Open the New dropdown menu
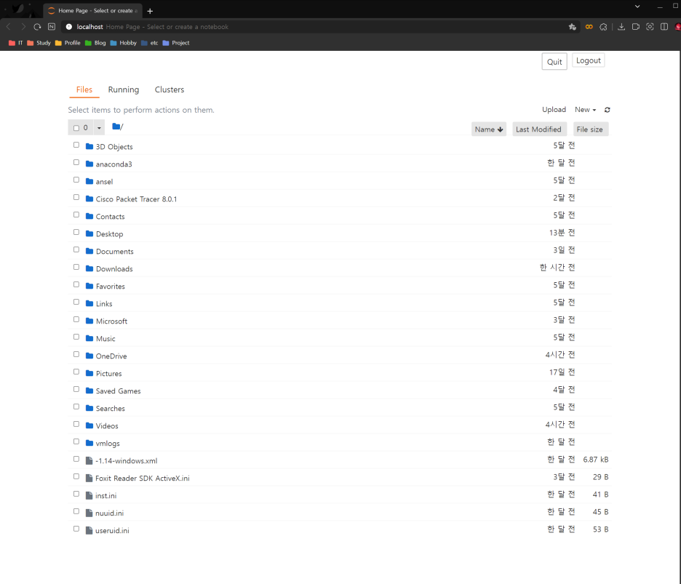Viewport: 681px width, 584px height. click(585, 110)
